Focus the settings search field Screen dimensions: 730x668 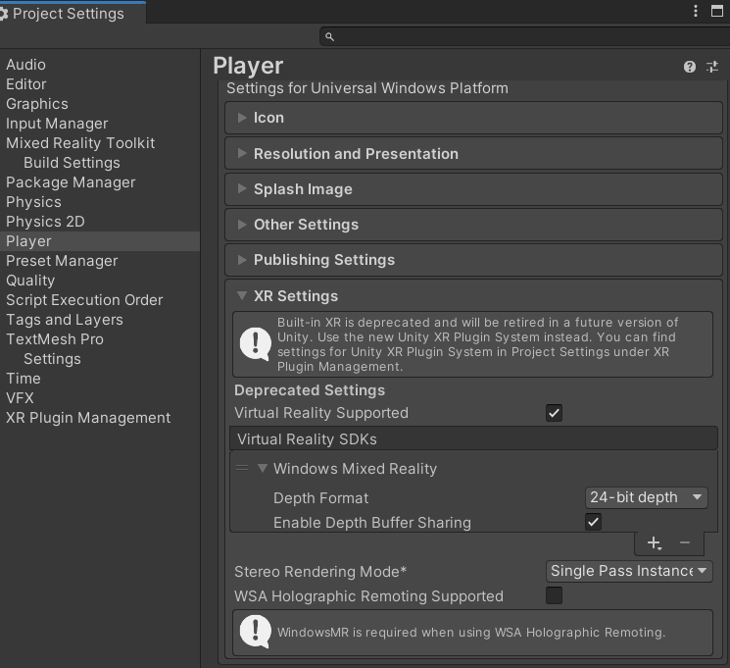click(524, 36)
